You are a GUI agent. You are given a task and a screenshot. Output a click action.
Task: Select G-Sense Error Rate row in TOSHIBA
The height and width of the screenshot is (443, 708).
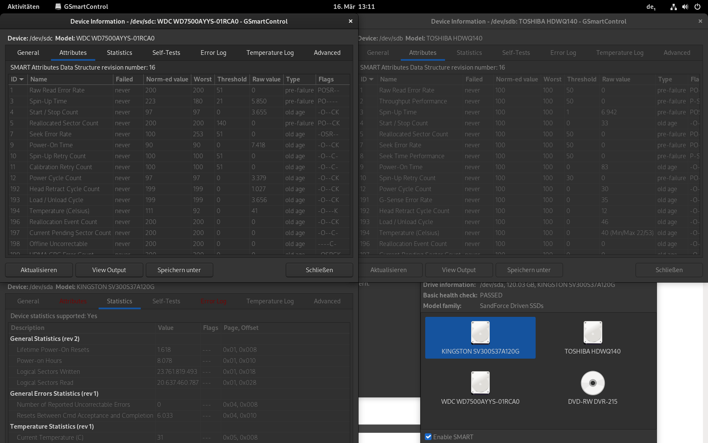coord(529,200)
